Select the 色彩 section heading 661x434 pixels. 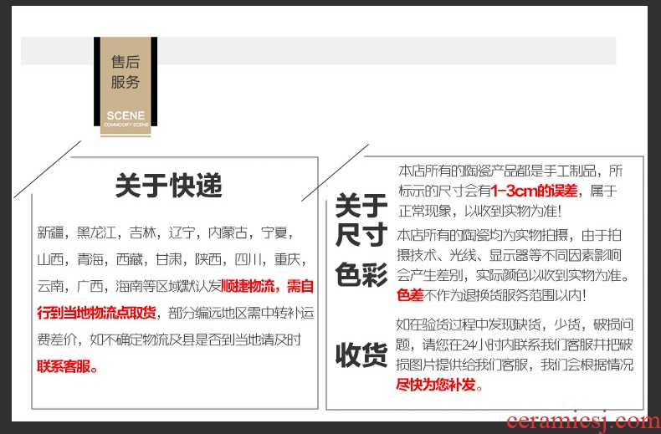(361, 274)
